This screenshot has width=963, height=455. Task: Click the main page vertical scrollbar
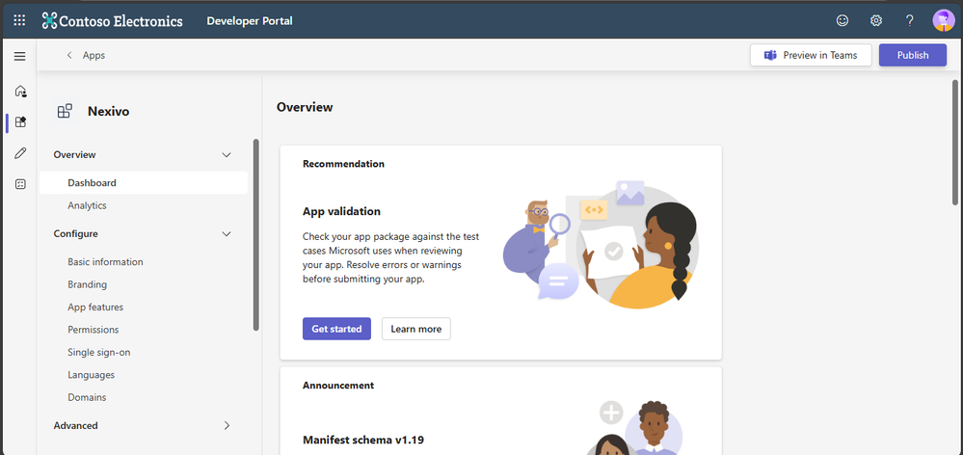pos(955,143)
